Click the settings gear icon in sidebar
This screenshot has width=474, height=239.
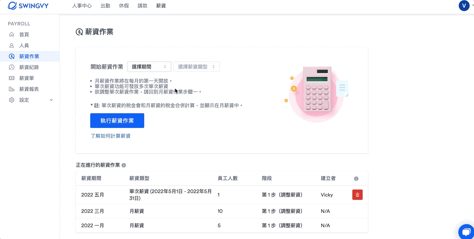pyautogui.click(x=12, y=100)
